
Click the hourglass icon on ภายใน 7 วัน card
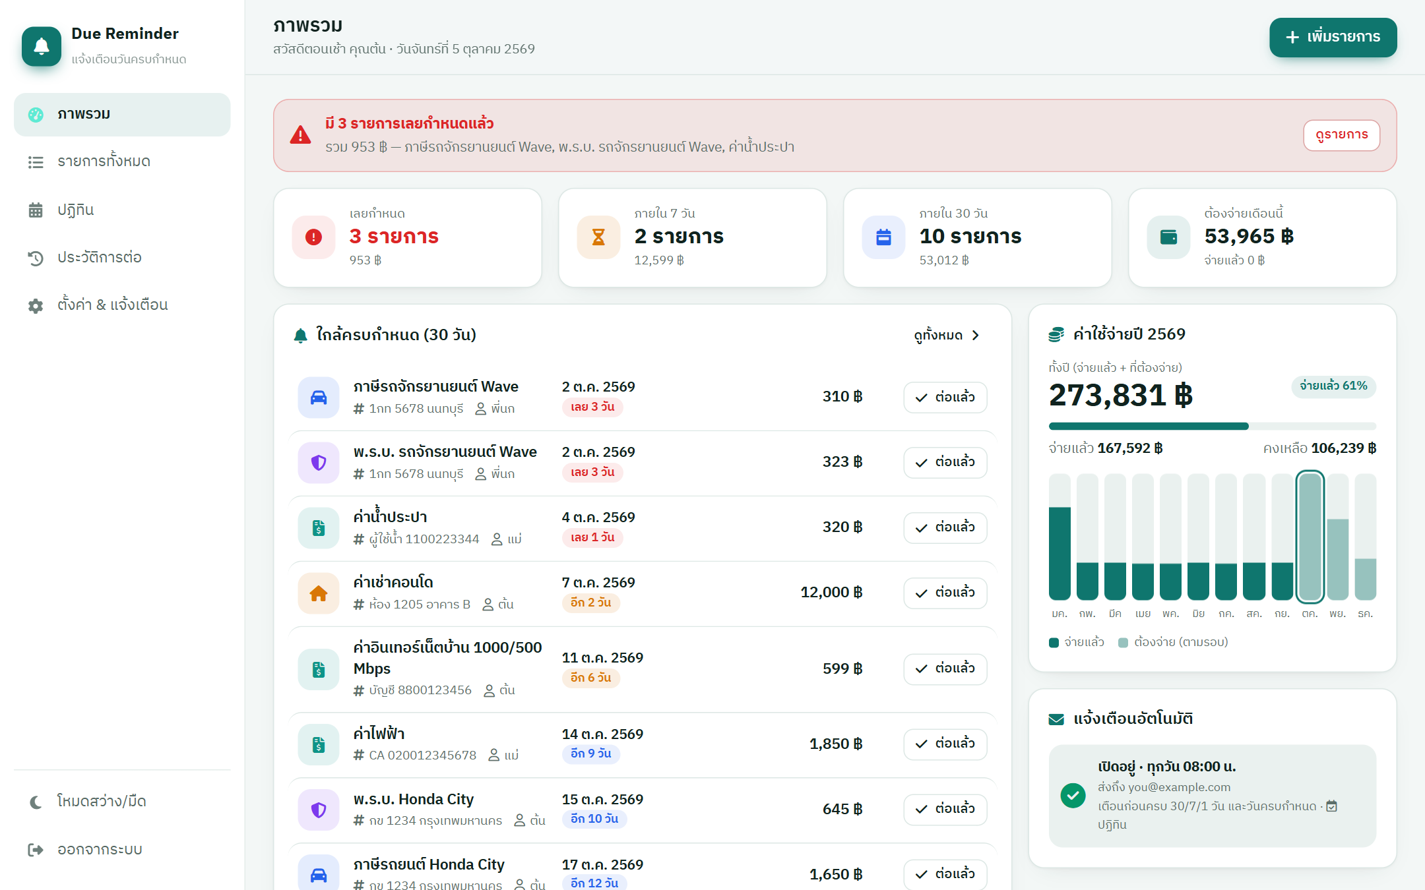coord(598,237)
